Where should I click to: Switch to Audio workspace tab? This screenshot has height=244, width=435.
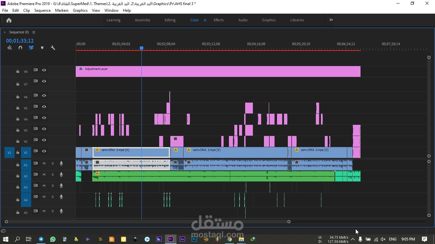tap(243, 20)
